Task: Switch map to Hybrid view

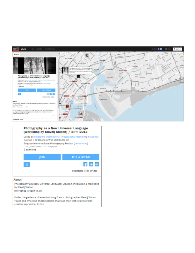Action: coord(181,52)
